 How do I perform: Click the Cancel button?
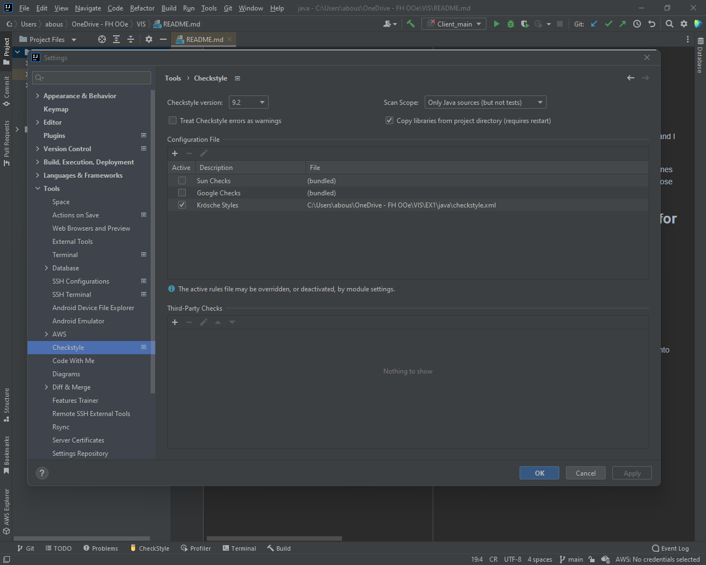[x=586, y=473]
